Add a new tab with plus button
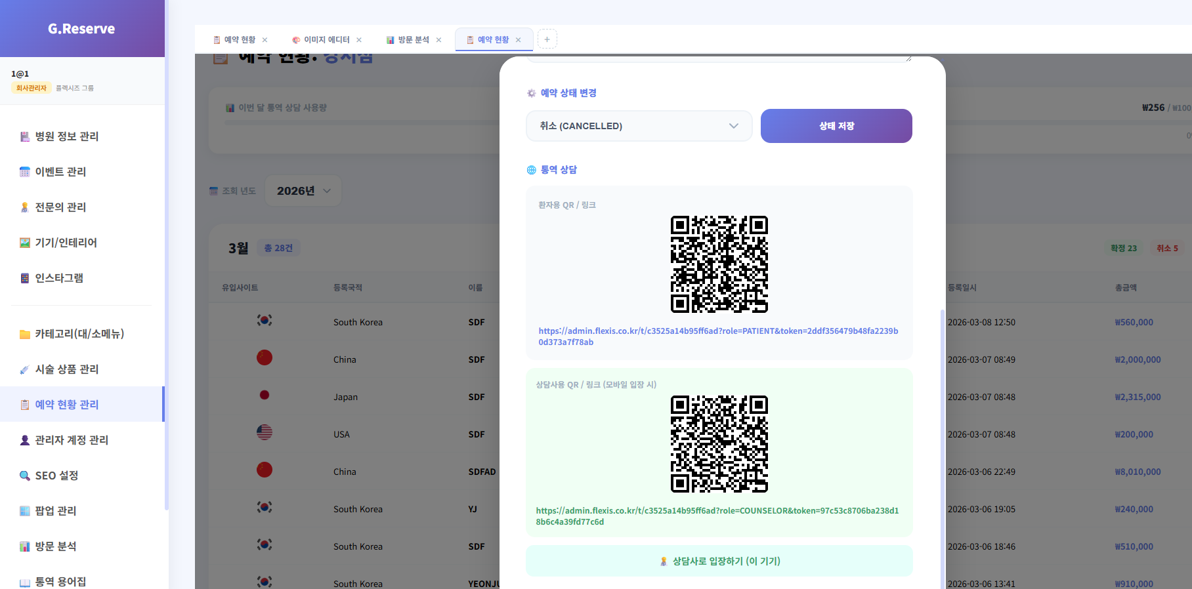Screen dimensions: 1192x589 pos(547,39)
